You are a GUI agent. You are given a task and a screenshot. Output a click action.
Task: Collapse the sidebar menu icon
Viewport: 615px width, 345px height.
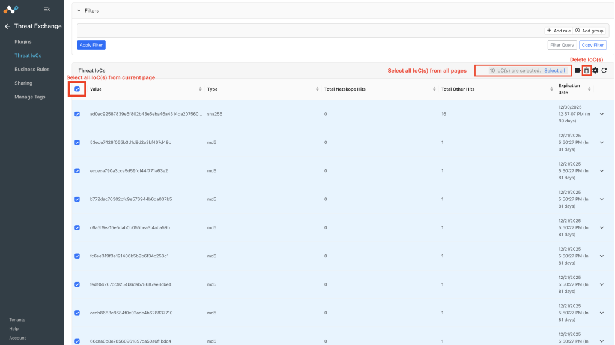click(47, 10)
